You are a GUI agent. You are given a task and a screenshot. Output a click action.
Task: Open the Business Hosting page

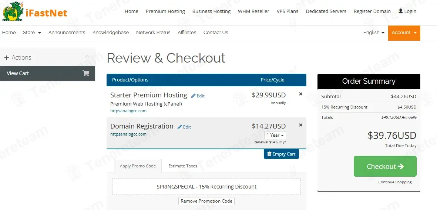click(211, 11)
